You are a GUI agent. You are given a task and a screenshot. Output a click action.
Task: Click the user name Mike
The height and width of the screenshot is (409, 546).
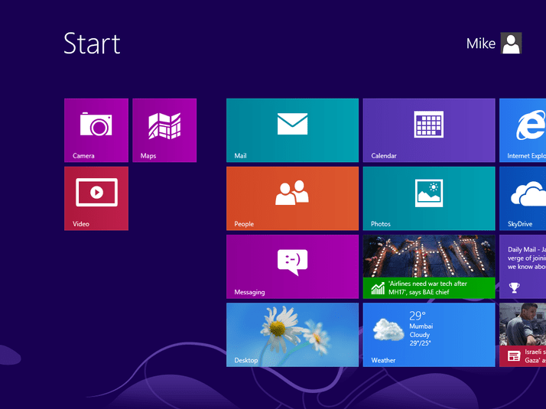click(481, 44)
